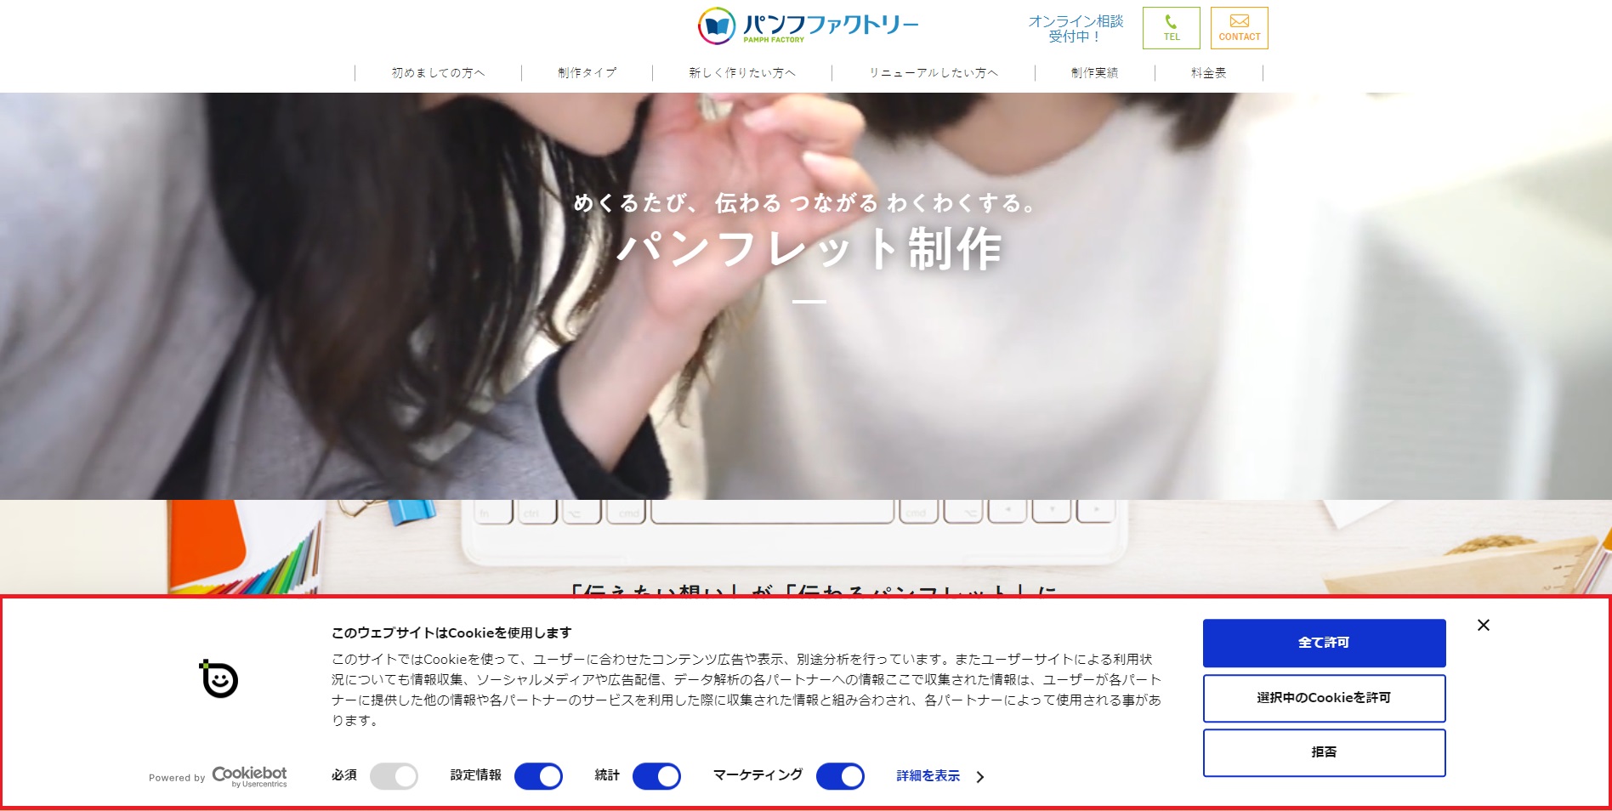Reject cookies with the 拒否 button
Viewport: 1612px width, 811px height.
point(1324,752)
